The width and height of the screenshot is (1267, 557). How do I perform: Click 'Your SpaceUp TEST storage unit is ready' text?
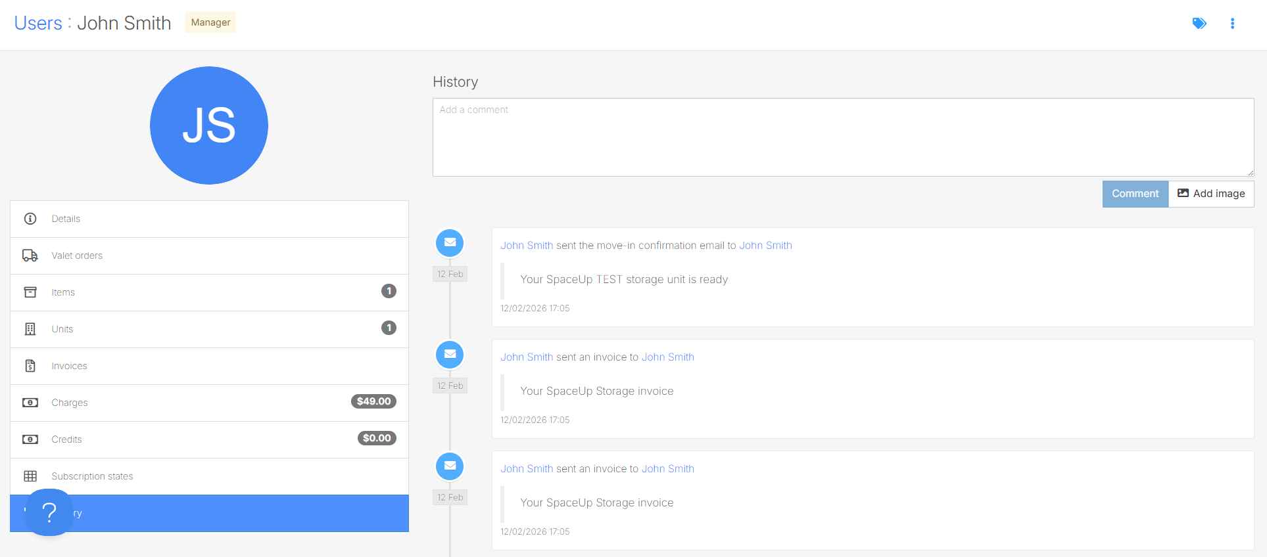pyautogui.click(x=624, y=279)
